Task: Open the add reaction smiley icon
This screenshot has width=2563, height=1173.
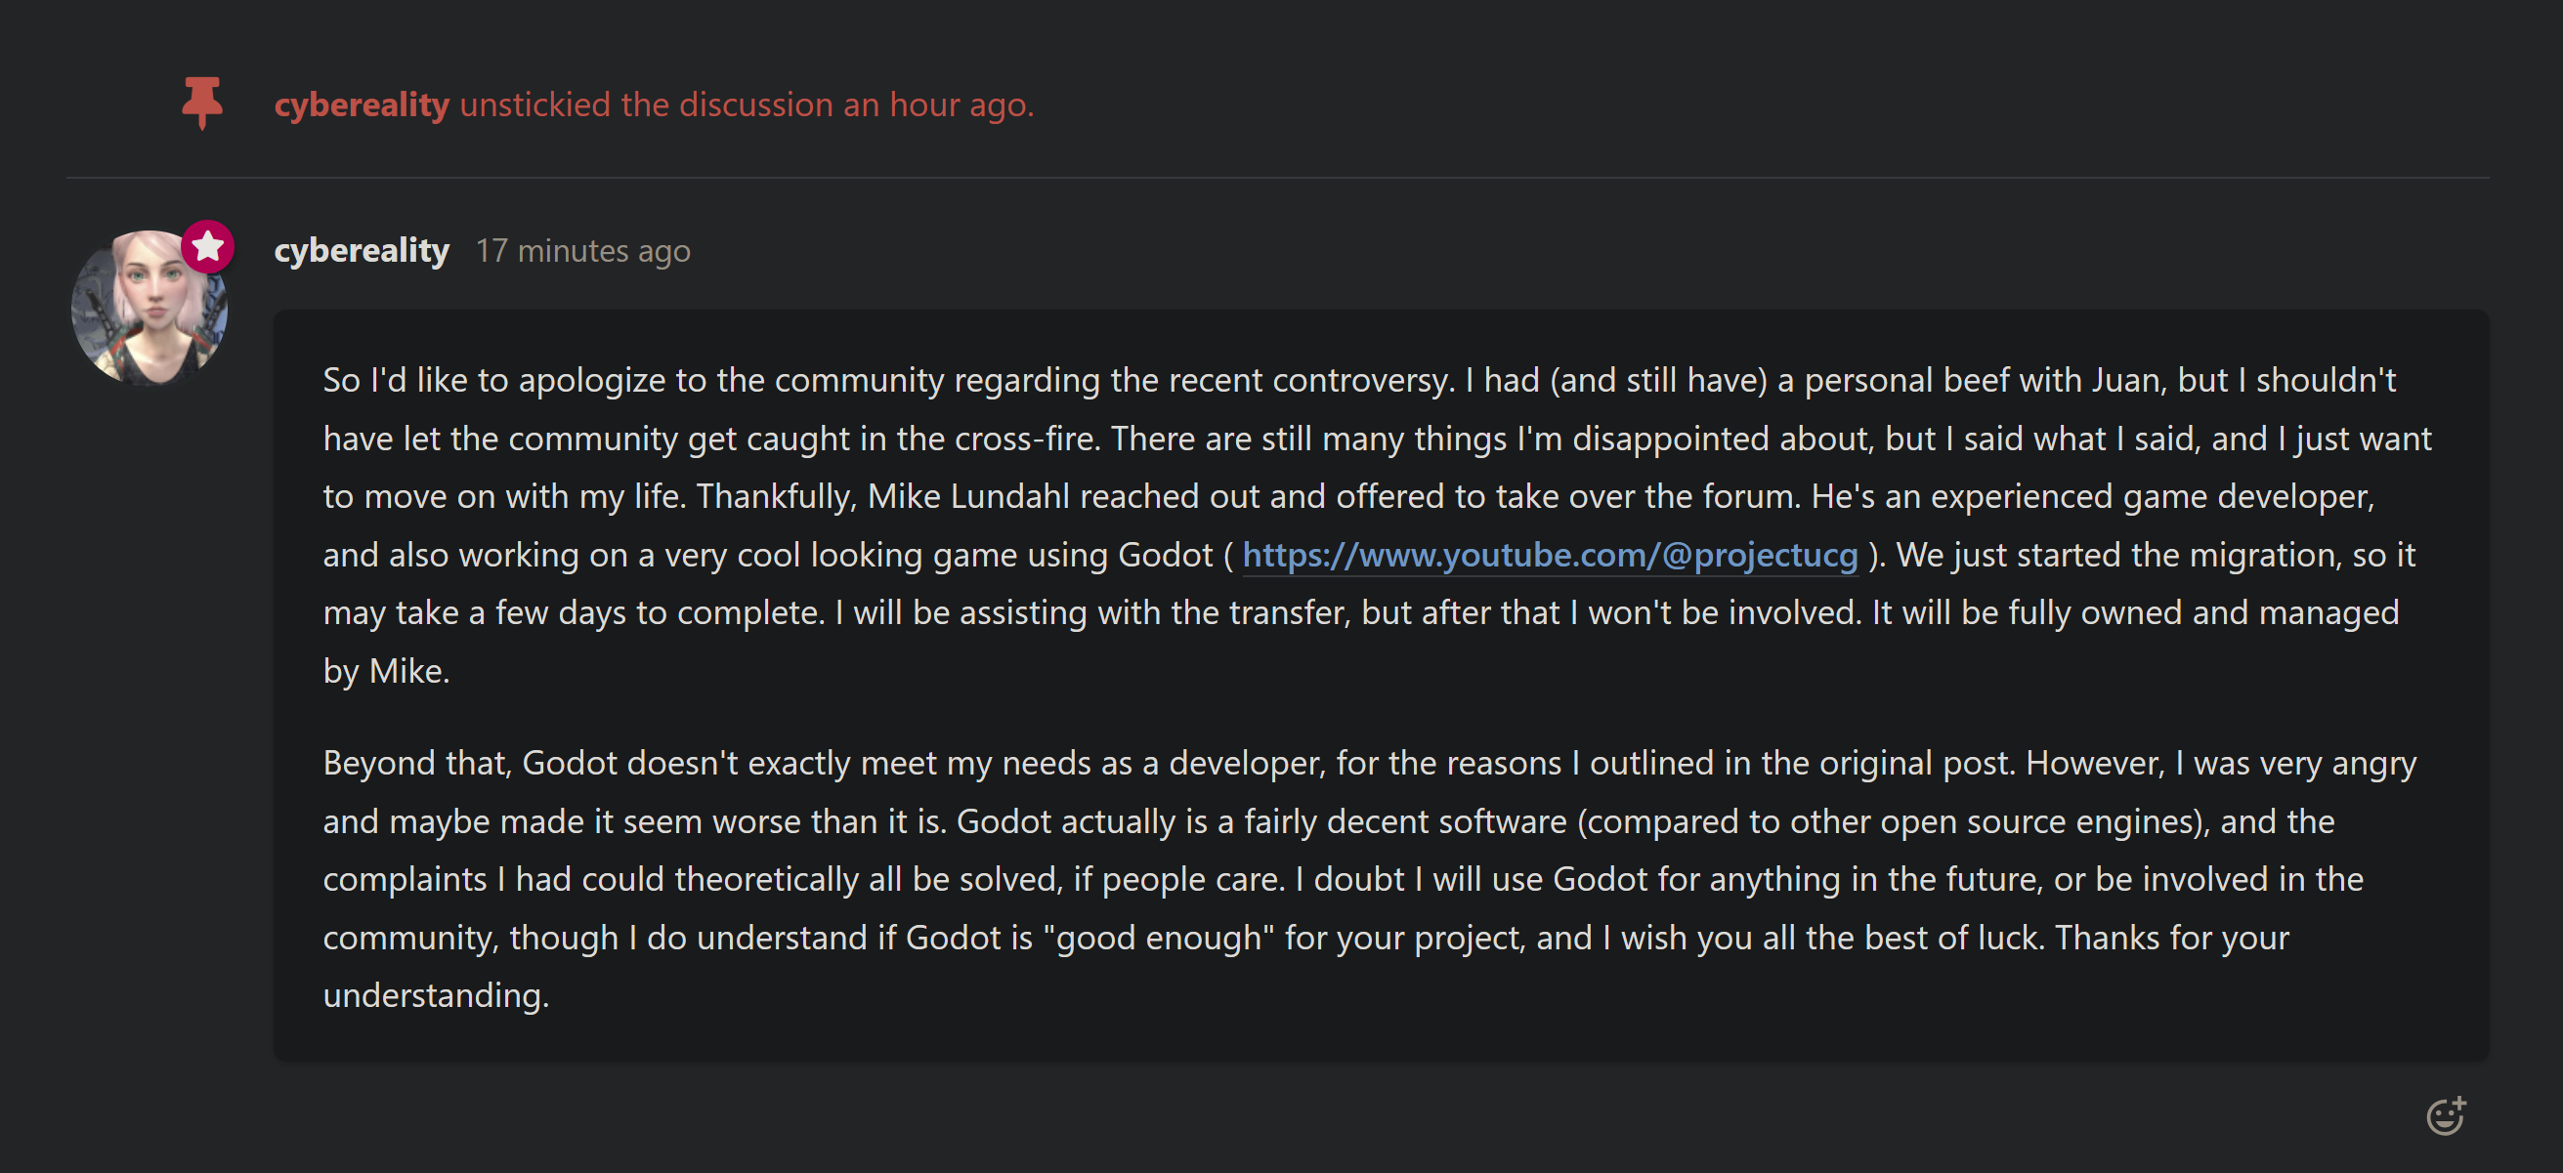Action: coord(2446,1115)
